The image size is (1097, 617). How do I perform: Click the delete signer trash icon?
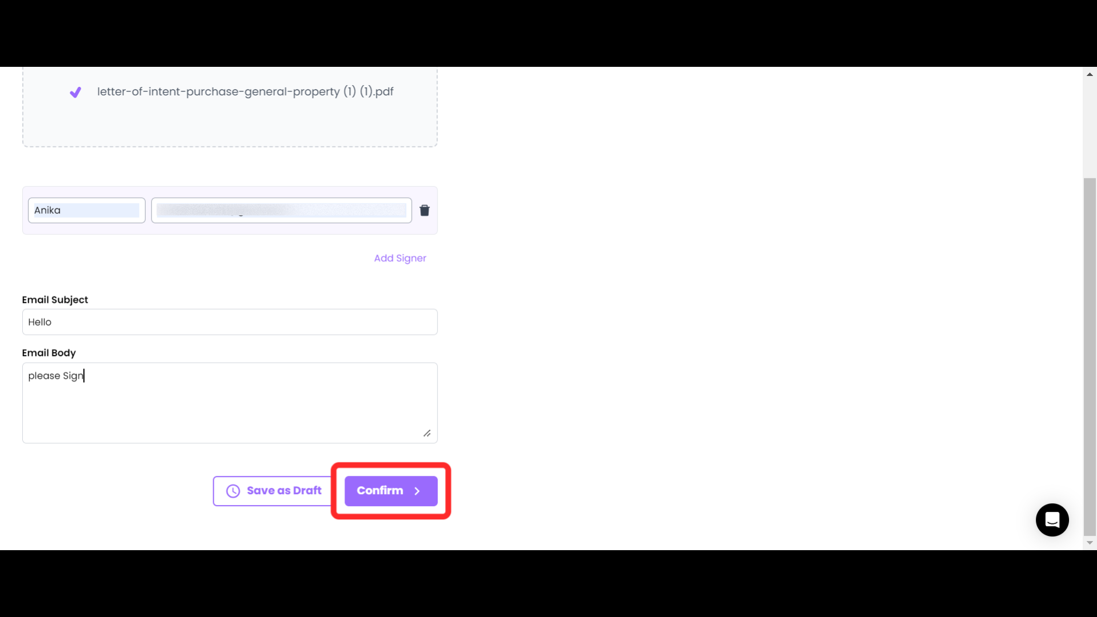tap(425, 210)
